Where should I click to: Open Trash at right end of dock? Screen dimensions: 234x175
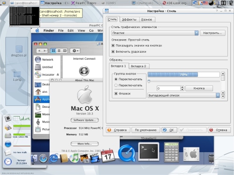[211, 158]
